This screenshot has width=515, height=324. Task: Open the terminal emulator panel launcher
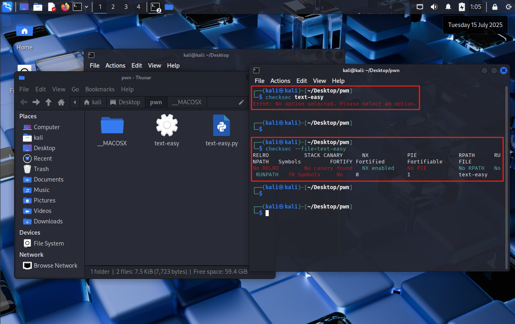point(77,7)
